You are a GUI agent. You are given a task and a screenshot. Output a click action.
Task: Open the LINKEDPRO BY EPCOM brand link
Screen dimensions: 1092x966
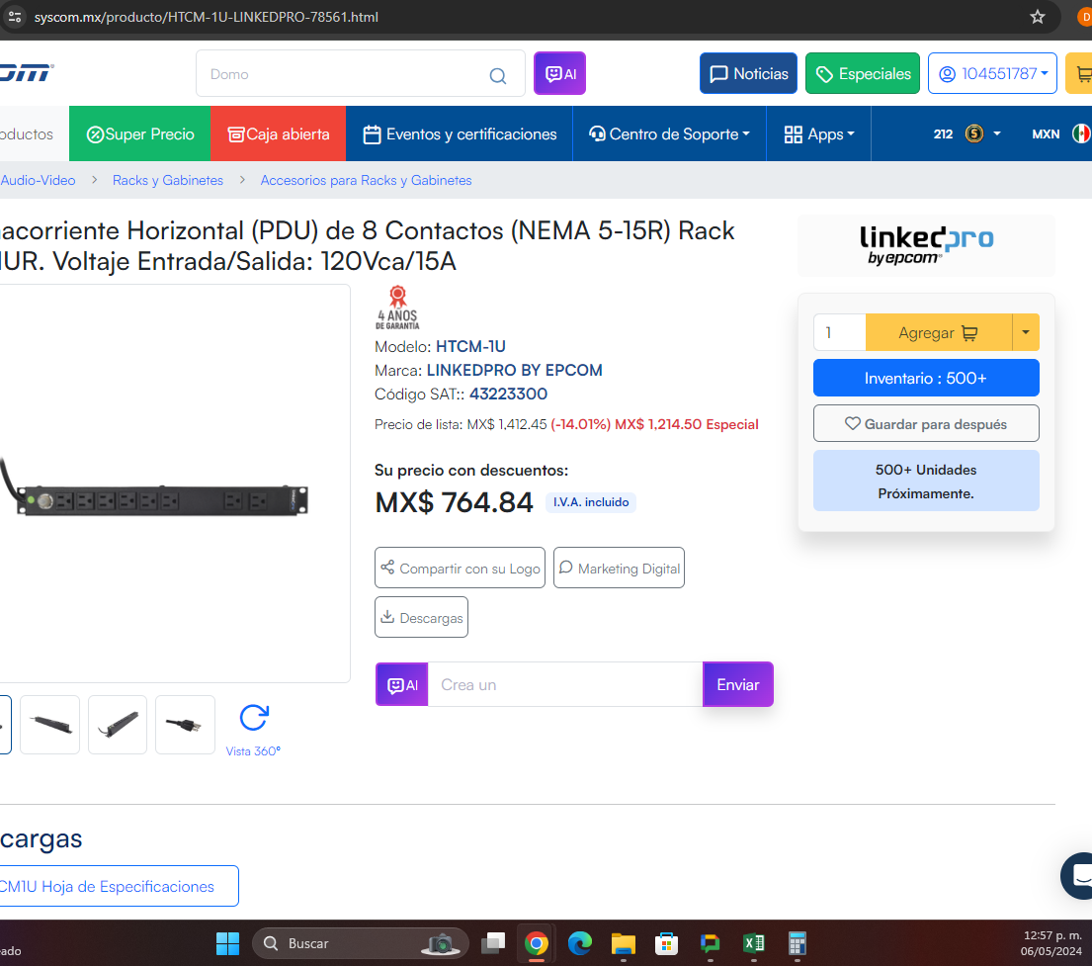click(515, 370)
